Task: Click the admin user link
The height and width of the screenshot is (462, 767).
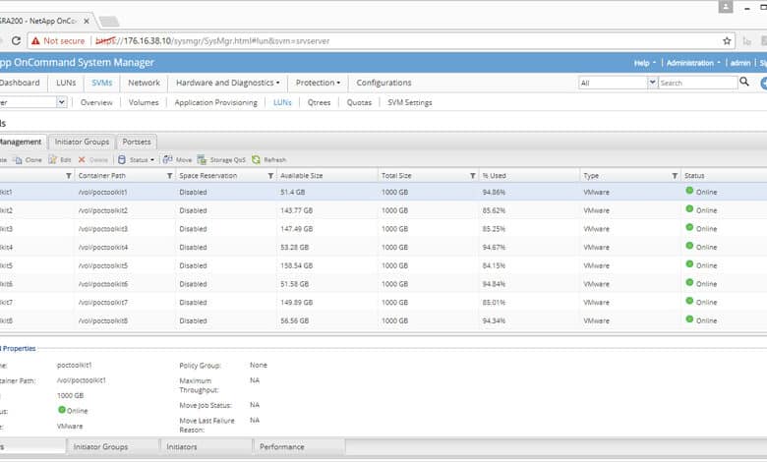Action: pyautogui.click(x=740, y=63)
